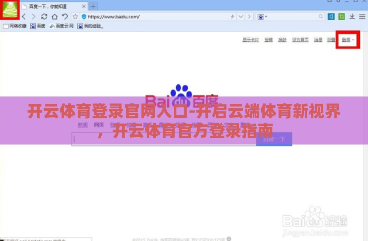Click the 消息 link
368x241 pixels.
[x=318, y=40]
